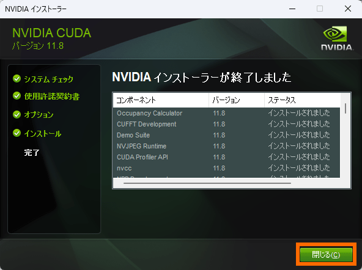Click the NVIDIA CUDA title text
Screen dimensions: 362x270
coord(52,33)
